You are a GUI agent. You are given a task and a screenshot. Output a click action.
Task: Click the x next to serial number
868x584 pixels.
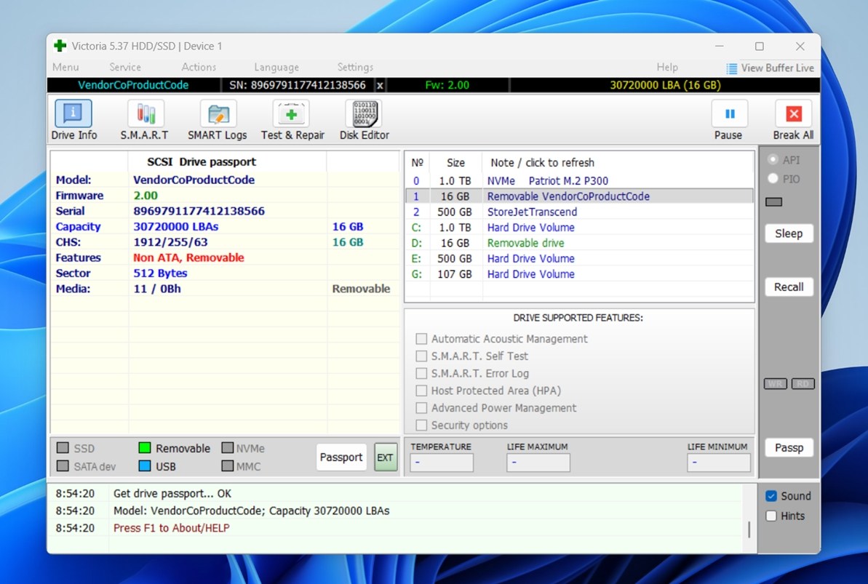click(x=379, y=85)
